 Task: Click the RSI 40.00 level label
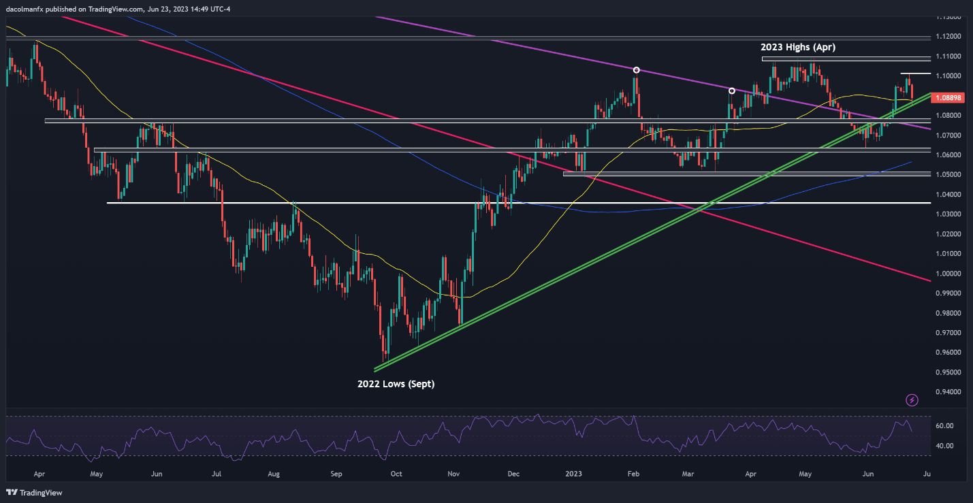(944, 447)
